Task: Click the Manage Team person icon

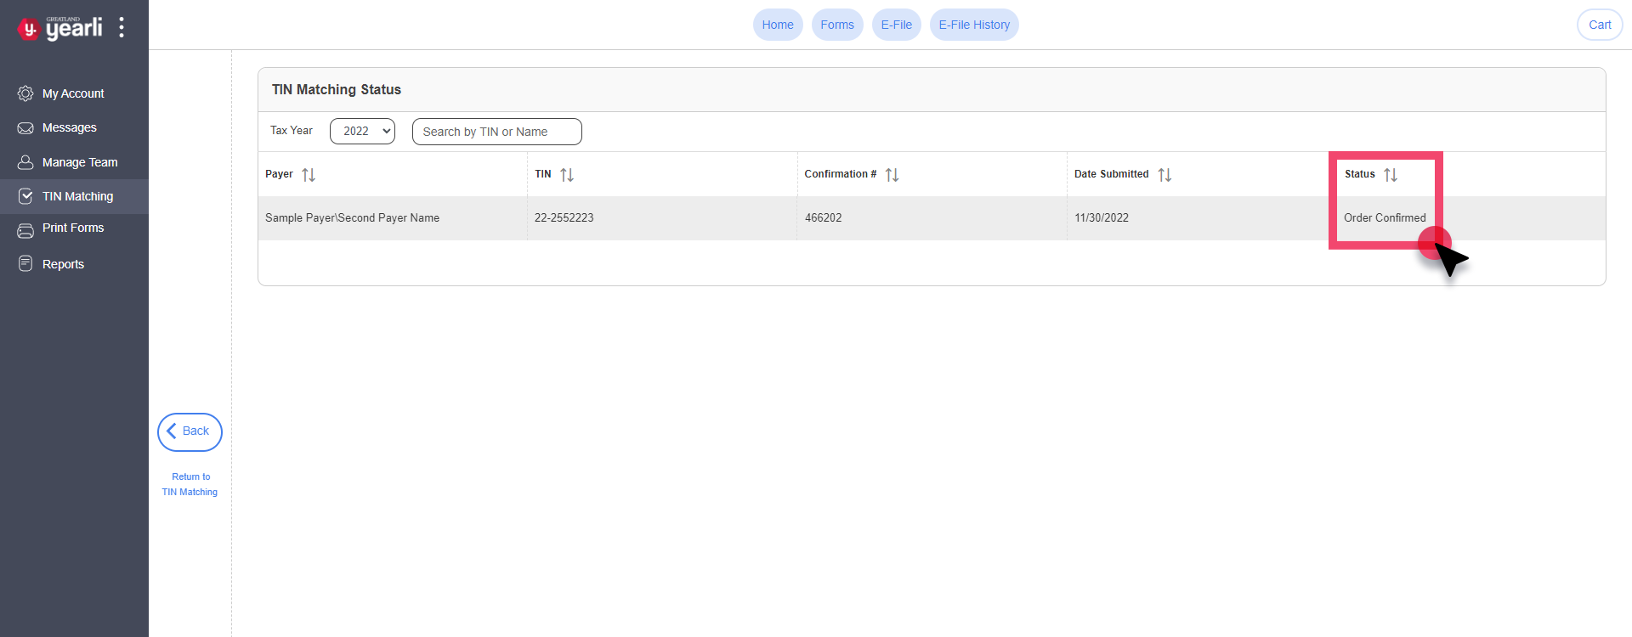Action: pyautogui.click(x=25, y=162)
